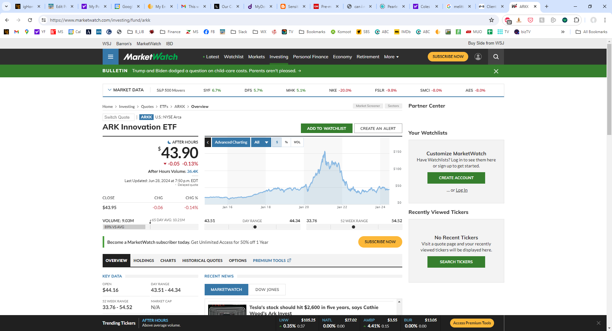The width and height of the screenshot is (612, 331).
Task: Open the bizTV bookmark
Action: pyautogui.click(x=522, y=32)
